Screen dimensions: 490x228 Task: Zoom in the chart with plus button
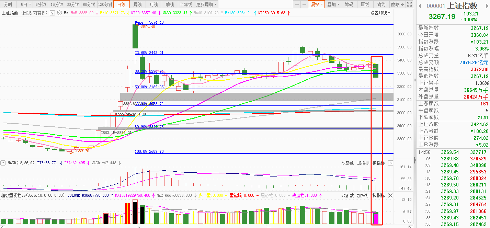click(297, 4)
